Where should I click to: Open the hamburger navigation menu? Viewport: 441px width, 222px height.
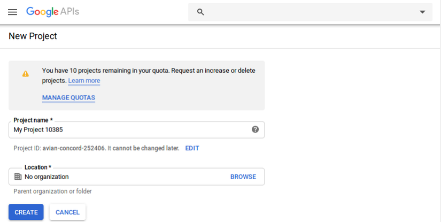click(x=12, y=12)
